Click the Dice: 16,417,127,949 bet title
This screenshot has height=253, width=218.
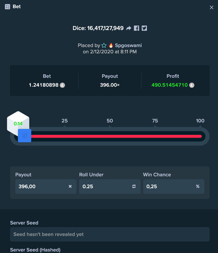(98, 28)
